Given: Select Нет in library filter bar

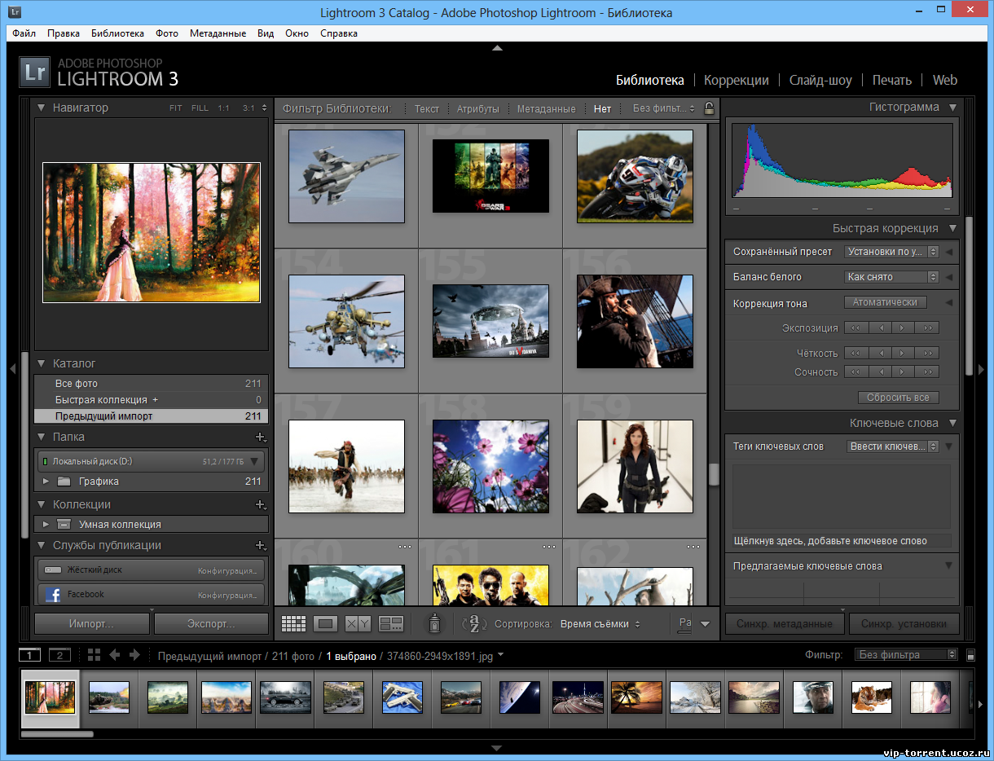Looking at the screenshot, I should (x=602, y=108).
